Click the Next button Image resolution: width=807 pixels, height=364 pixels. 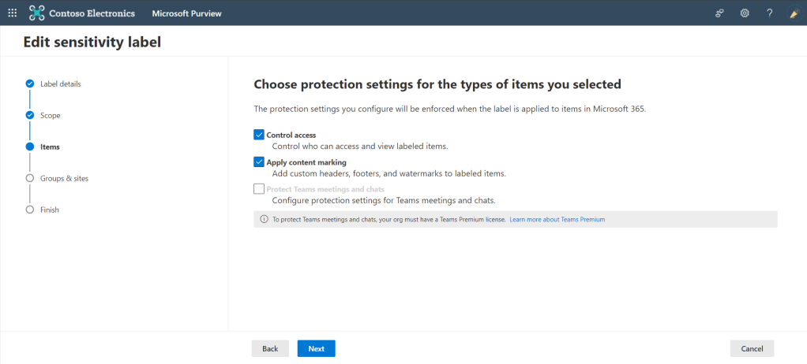tap(316, 348)
